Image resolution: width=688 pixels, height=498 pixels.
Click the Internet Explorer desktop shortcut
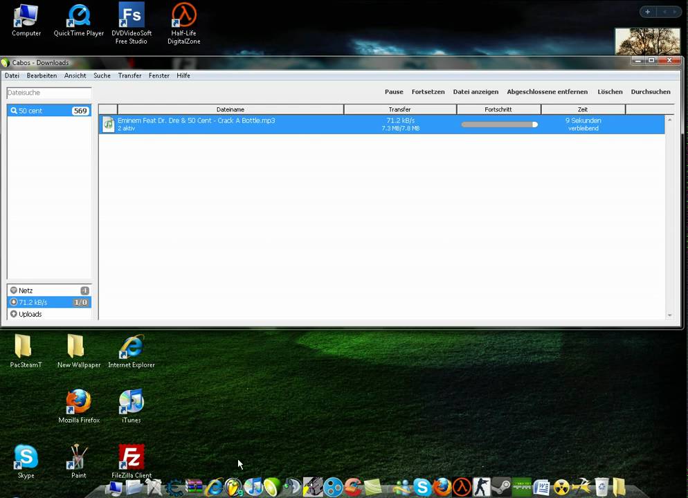click(132, 351)
